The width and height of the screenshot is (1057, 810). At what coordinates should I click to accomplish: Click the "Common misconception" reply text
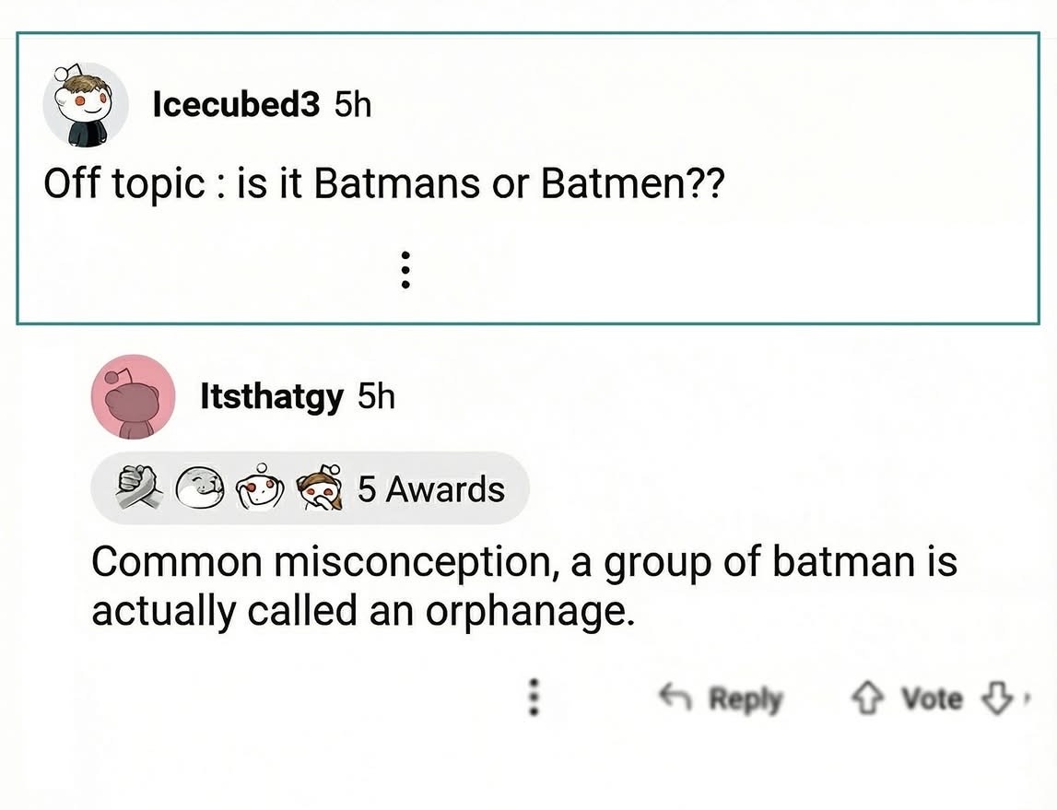(x=523, y=586)
